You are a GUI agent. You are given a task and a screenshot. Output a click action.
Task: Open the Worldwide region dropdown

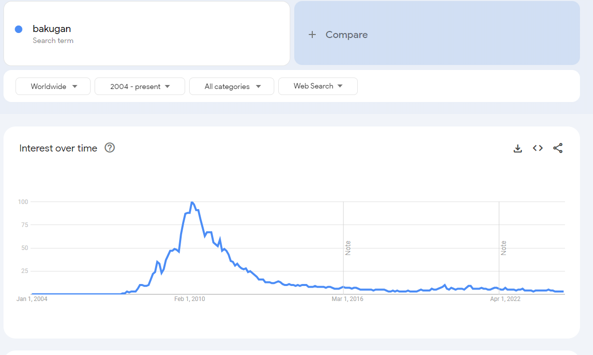[x=53, y=86]
